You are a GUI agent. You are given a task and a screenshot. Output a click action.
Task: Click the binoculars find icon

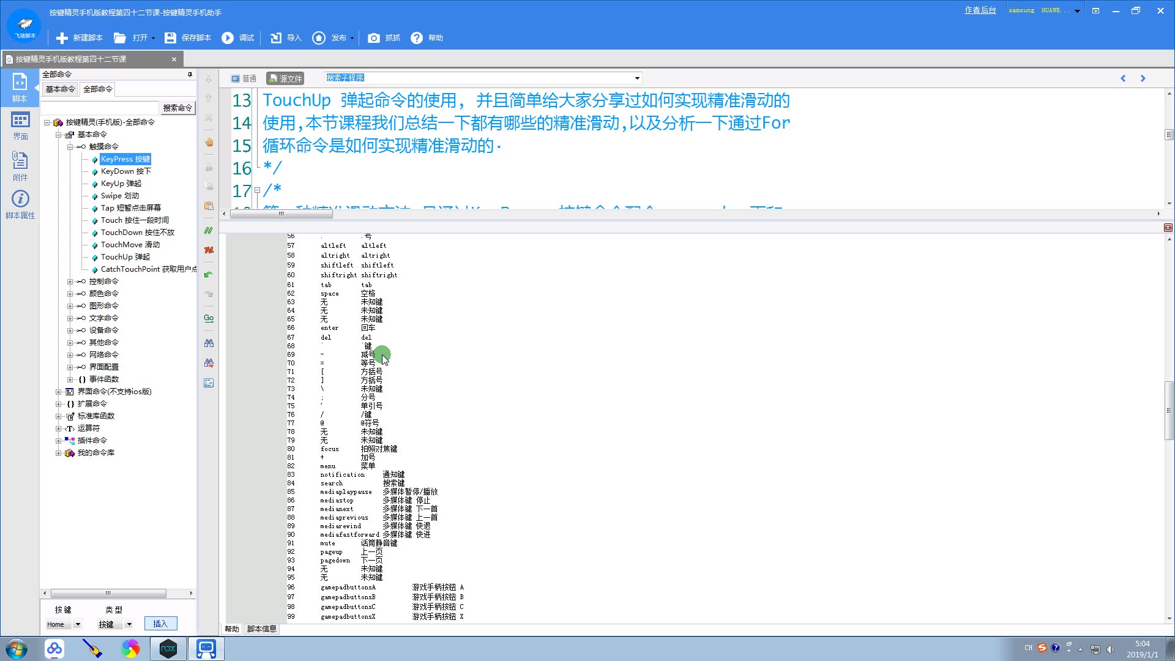pos(209,343)
